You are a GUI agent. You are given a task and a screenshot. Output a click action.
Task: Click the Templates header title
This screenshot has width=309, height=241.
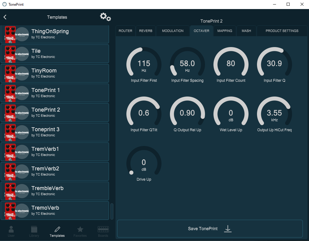click(57, 17)
